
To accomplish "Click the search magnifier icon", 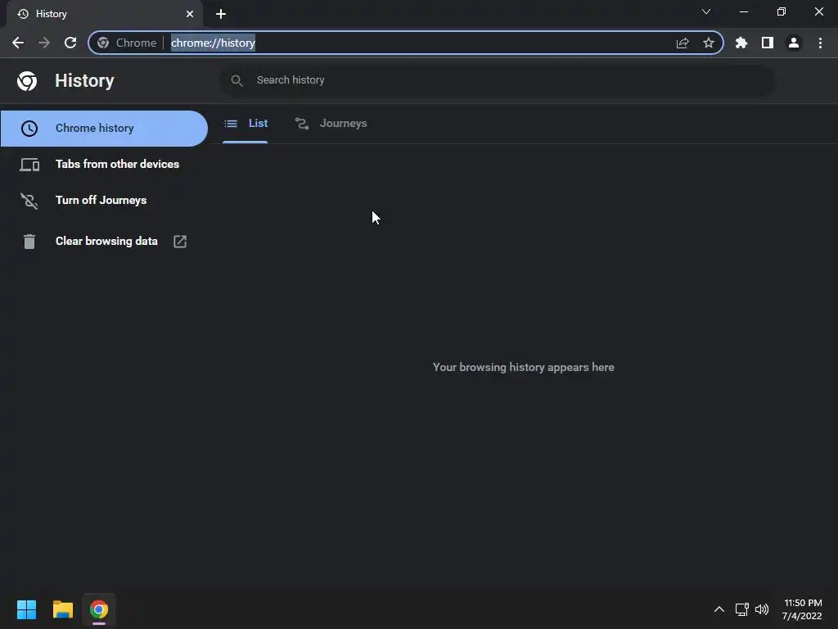I will click(x=237, y=80).
